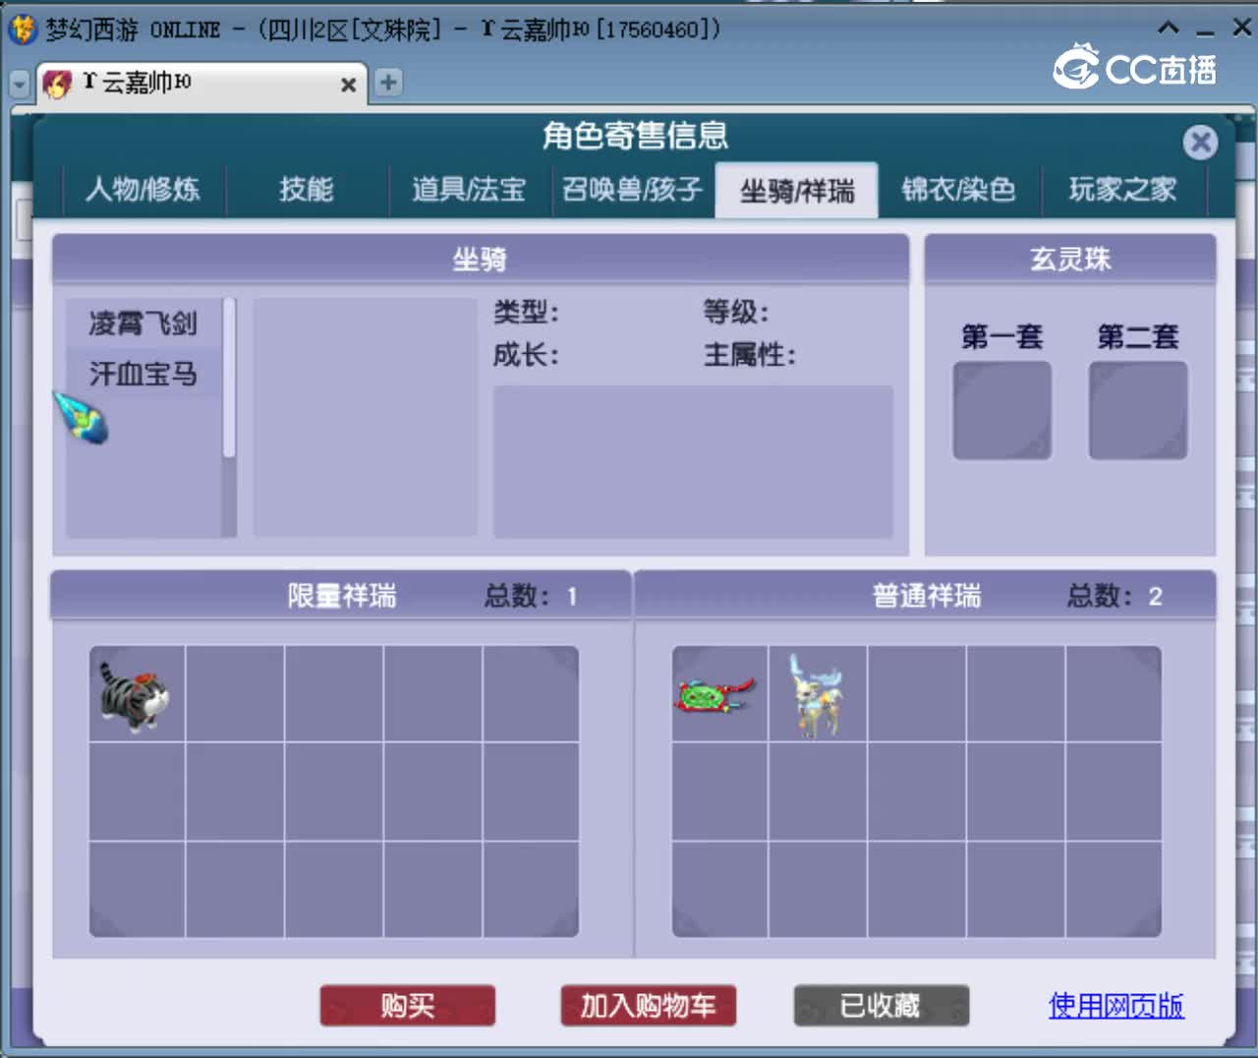
Task: Select the white deer mount icon
Action: coord(817,695)
